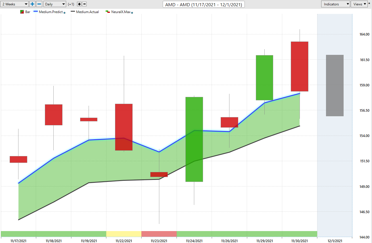Click the blue plus zoom-in button

32,4
